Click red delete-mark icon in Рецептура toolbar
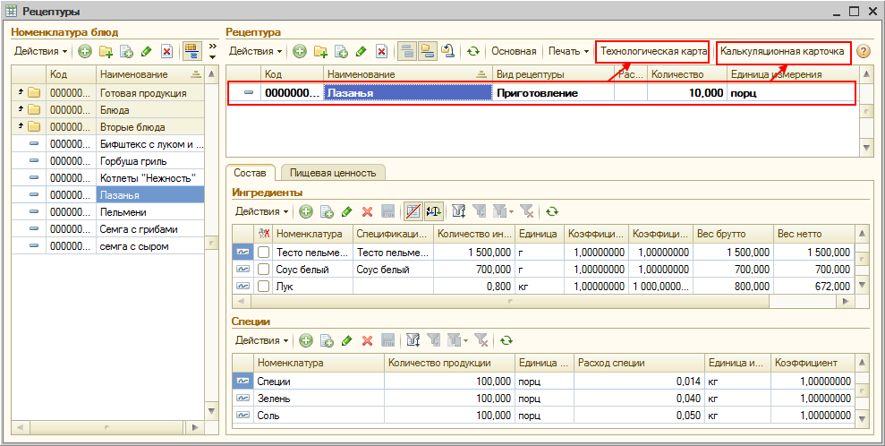Viewport: 885px width, 446px height. (x=381, y=52)
